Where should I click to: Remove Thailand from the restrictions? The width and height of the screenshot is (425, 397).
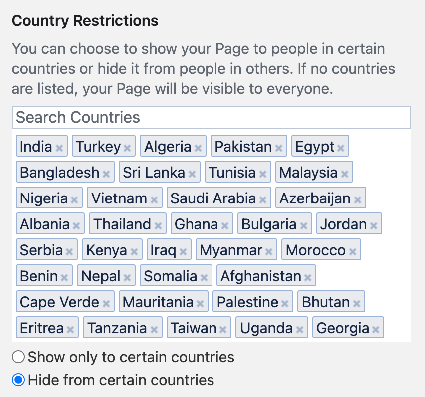(x=158, y=225)
